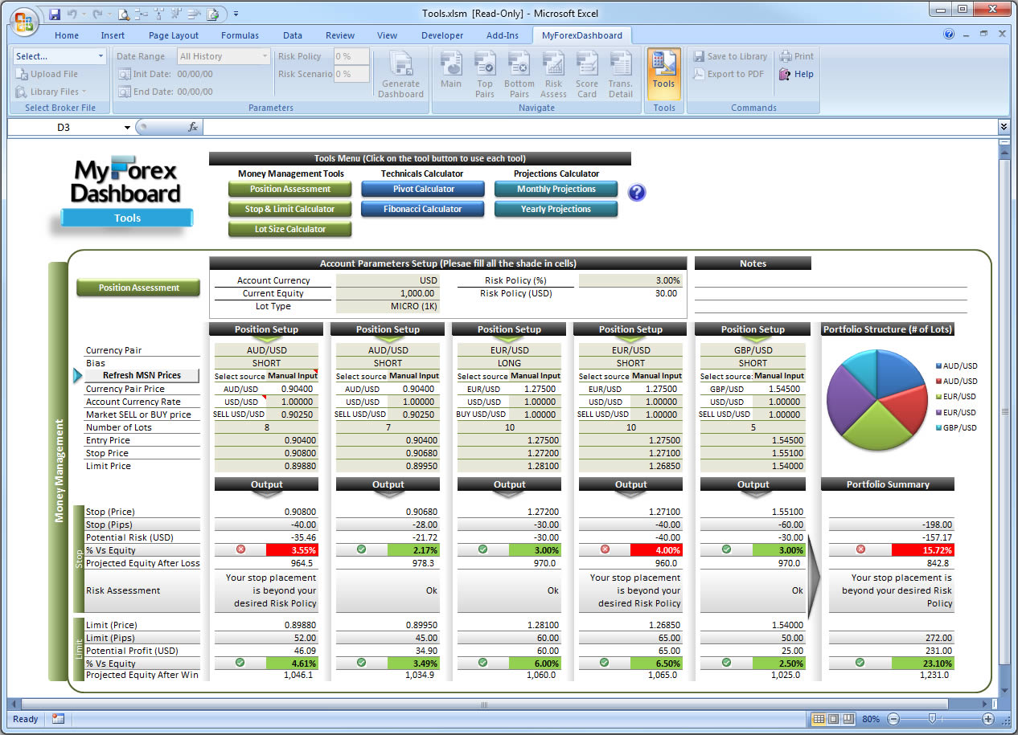This screenshot has height=735, width=1018.
Task: Click the Position Assessment side button
Action: pos(138,288)
